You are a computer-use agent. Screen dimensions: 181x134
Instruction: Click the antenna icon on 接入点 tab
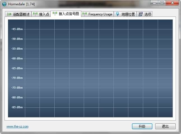tap(35, 14)
